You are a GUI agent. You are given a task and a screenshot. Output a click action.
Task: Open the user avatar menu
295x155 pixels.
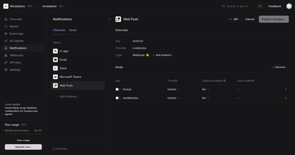[289, 6]
